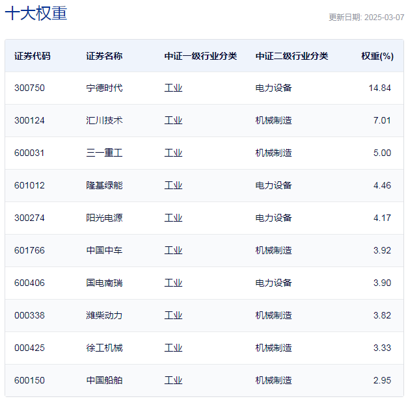408x401 pixels.
Task: Select security code 601012
Action: [29, 185]
